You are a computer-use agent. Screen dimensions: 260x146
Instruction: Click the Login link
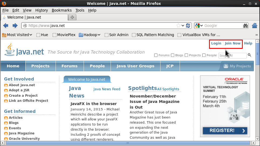[x=216, y=43]
